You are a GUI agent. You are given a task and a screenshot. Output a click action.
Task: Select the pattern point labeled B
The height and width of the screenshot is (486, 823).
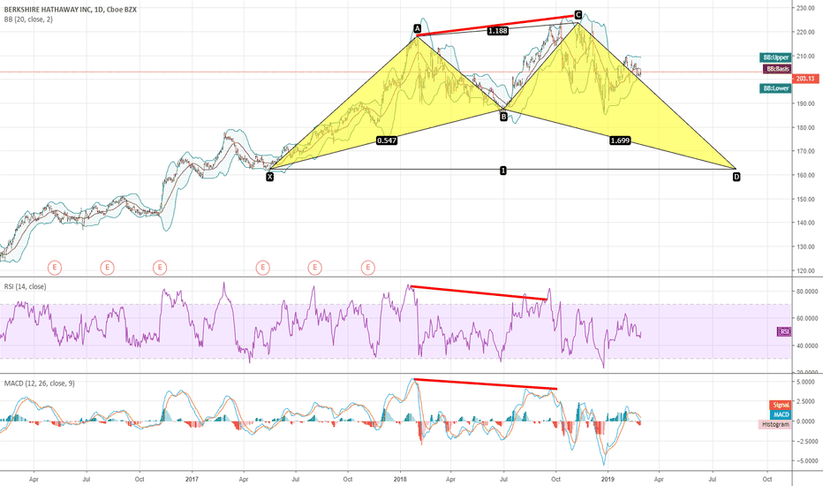(504, 118)
